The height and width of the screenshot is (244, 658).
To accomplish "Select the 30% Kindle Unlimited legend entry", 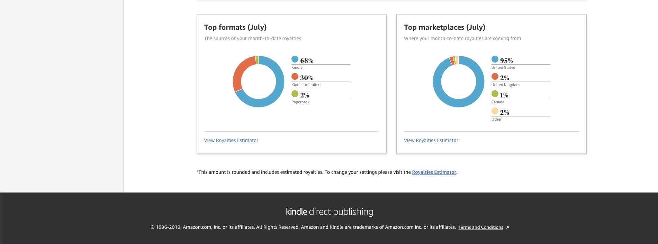I will (x=321, y=80).
